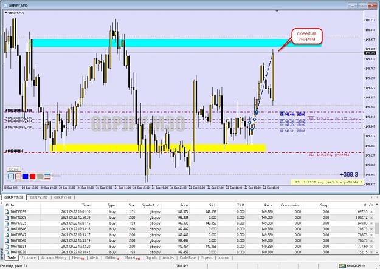Open the Code Base tab
380x269 pixels.
pyautogui.click(x=188, y=258)
